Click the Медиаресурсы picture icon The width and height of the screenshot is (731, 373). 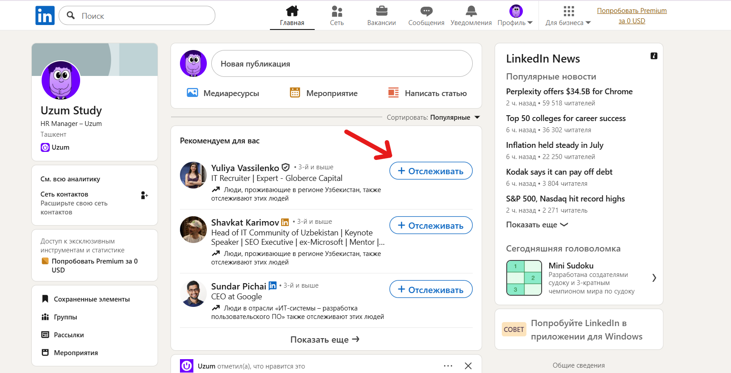(192, 93)
